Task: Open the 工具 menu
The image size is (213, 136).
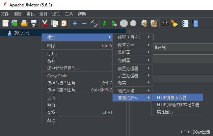Action: pos(69,14)
